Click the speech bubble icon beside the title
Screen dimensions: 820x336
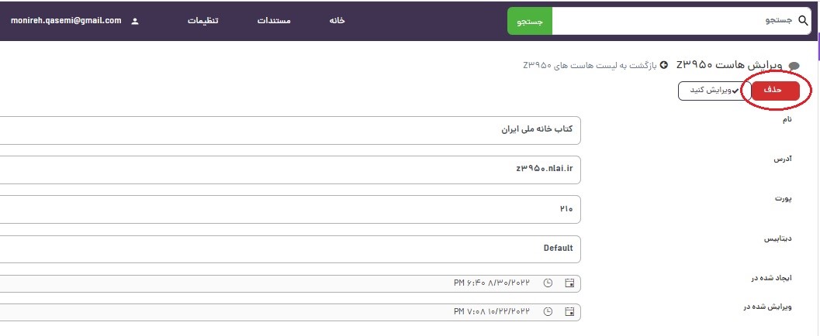click(x=794, y=66)
